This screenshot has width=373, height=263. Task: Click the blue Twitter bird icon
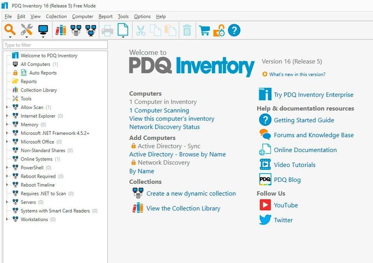265,220
